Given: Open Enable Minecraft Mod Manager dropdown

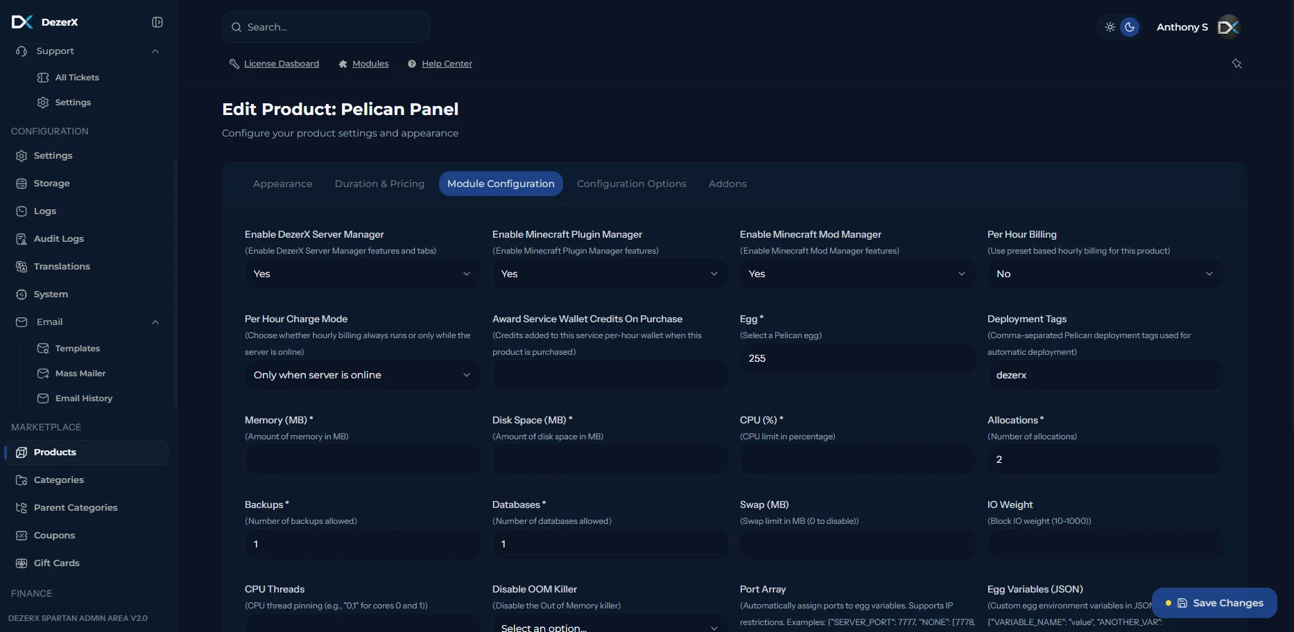Looking at the screenshot, I should (x=858, y=274).
